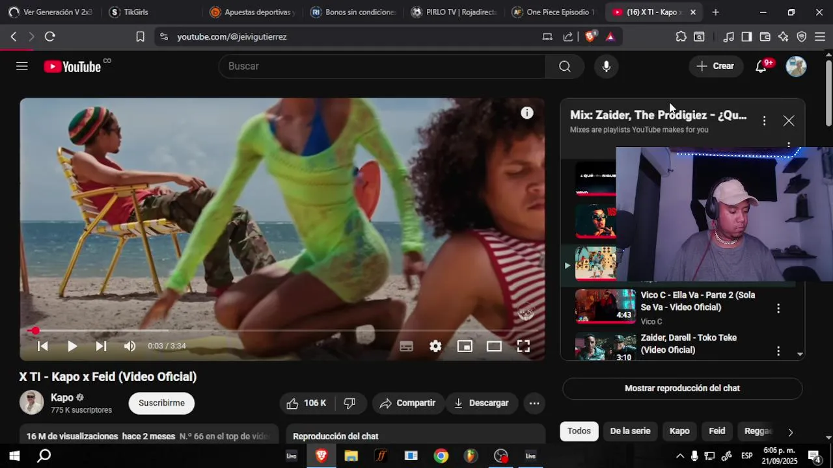Enable miniplayer mode
Viewport: 833px width, 468px height.
465,346
